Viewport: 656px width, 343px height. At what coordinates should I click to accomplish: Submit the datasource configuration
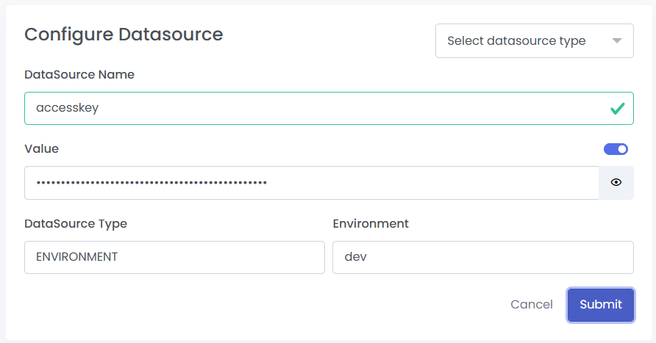click(x=600, y=305)
